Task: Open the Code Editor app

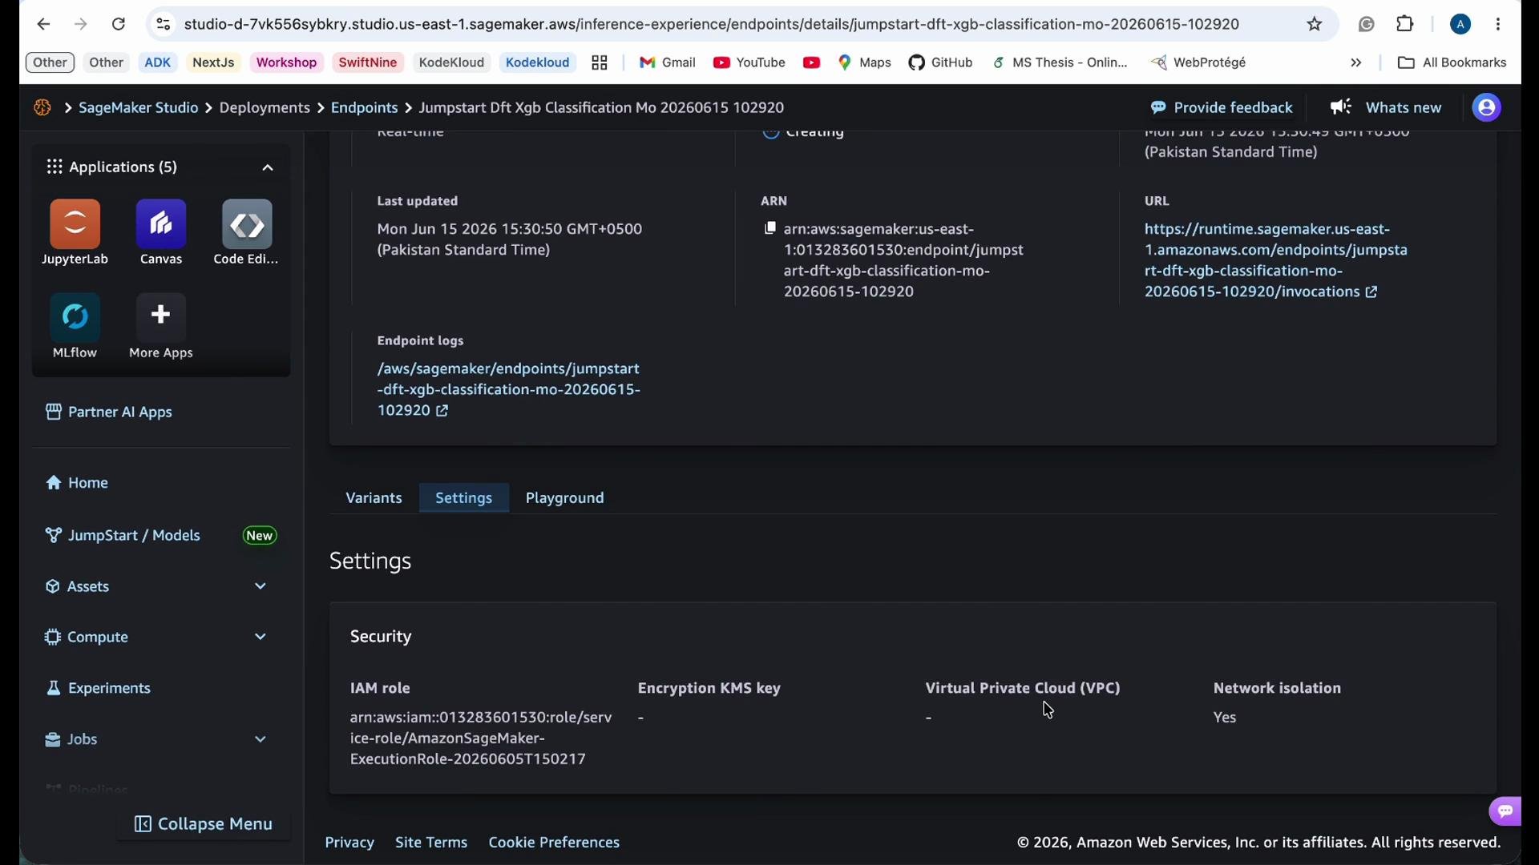Action: click(247, 232)
